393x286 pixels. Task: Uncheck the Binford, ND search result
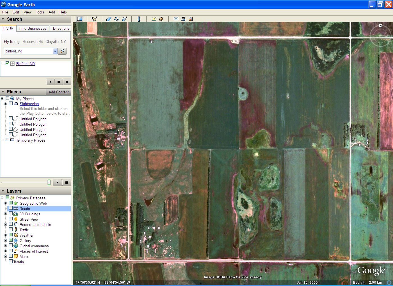click(8, 63)
